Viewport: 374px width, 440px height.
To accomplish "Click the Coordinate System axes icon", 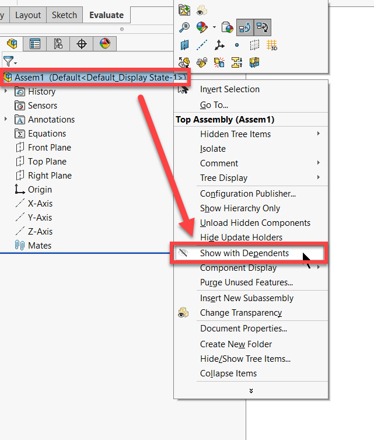I will (219, 44).
